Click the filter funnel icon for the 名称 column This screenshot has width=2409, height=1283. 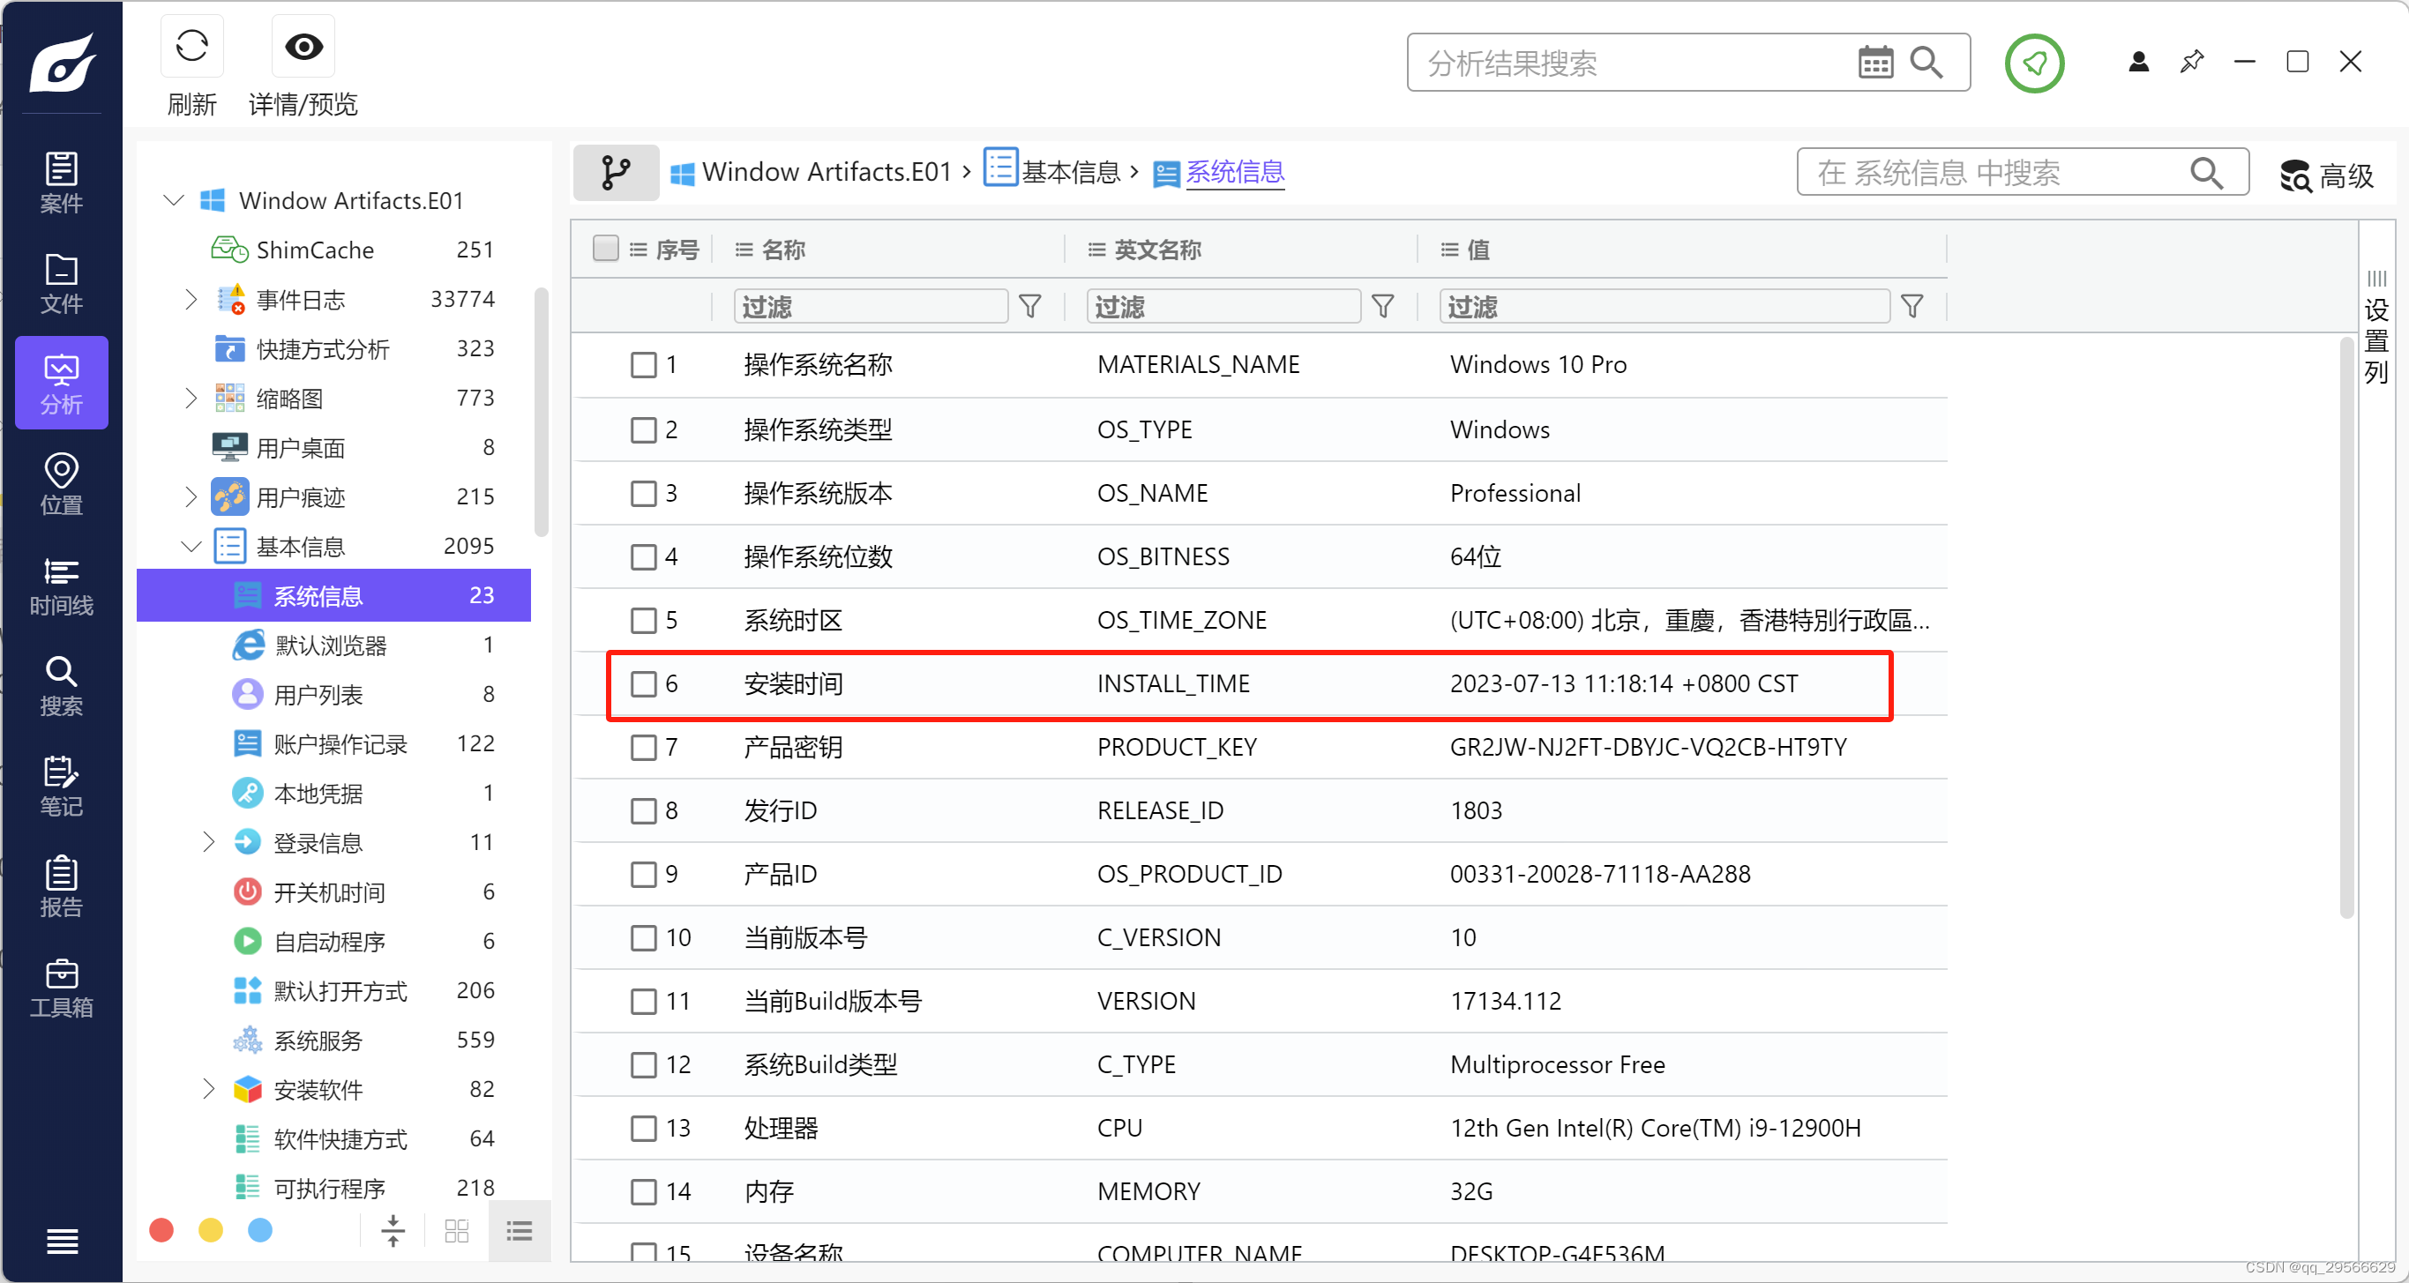coord(1029,306)
